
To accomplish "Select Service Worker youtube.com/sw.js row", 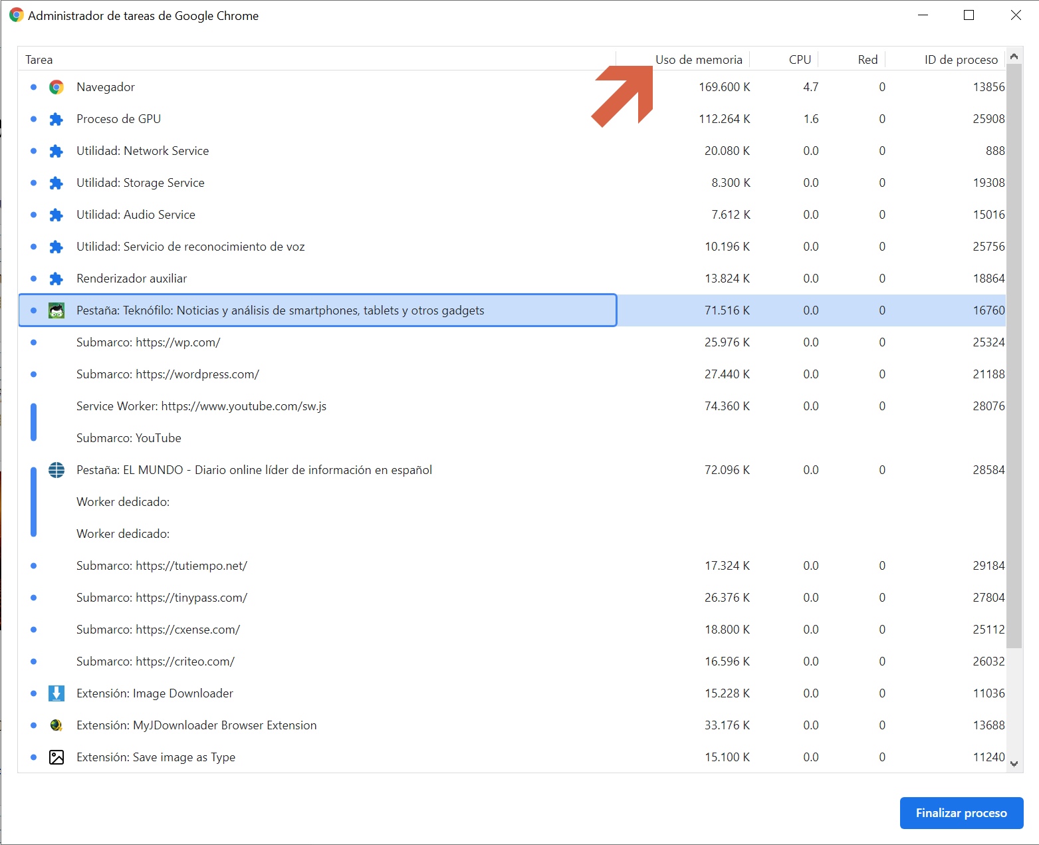I will tap(512, 406).
